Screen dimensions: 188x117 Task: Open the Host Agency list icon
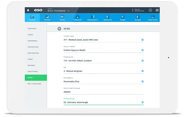[142, 82]
